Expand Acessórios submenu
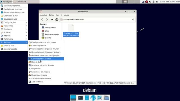This screenshot has height=101, width=180. (14, 26)
